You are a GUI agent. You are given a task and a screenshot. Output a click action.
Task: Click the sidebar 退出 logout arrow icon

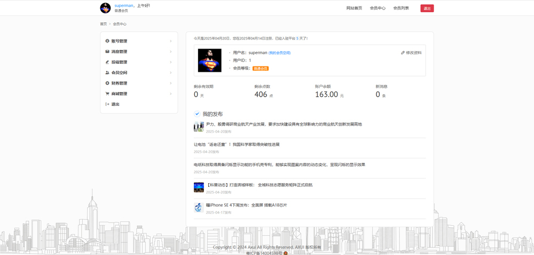(107, 104)
